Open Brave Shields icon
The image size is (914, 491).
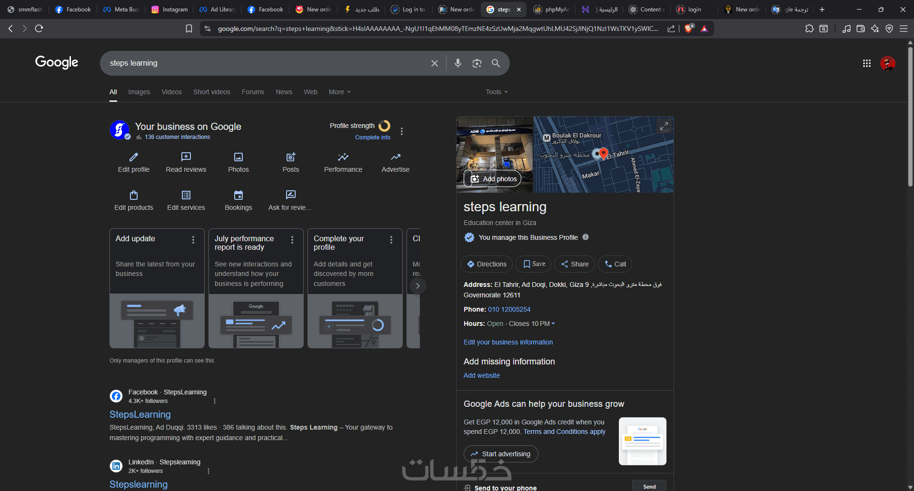click(688, 29)
